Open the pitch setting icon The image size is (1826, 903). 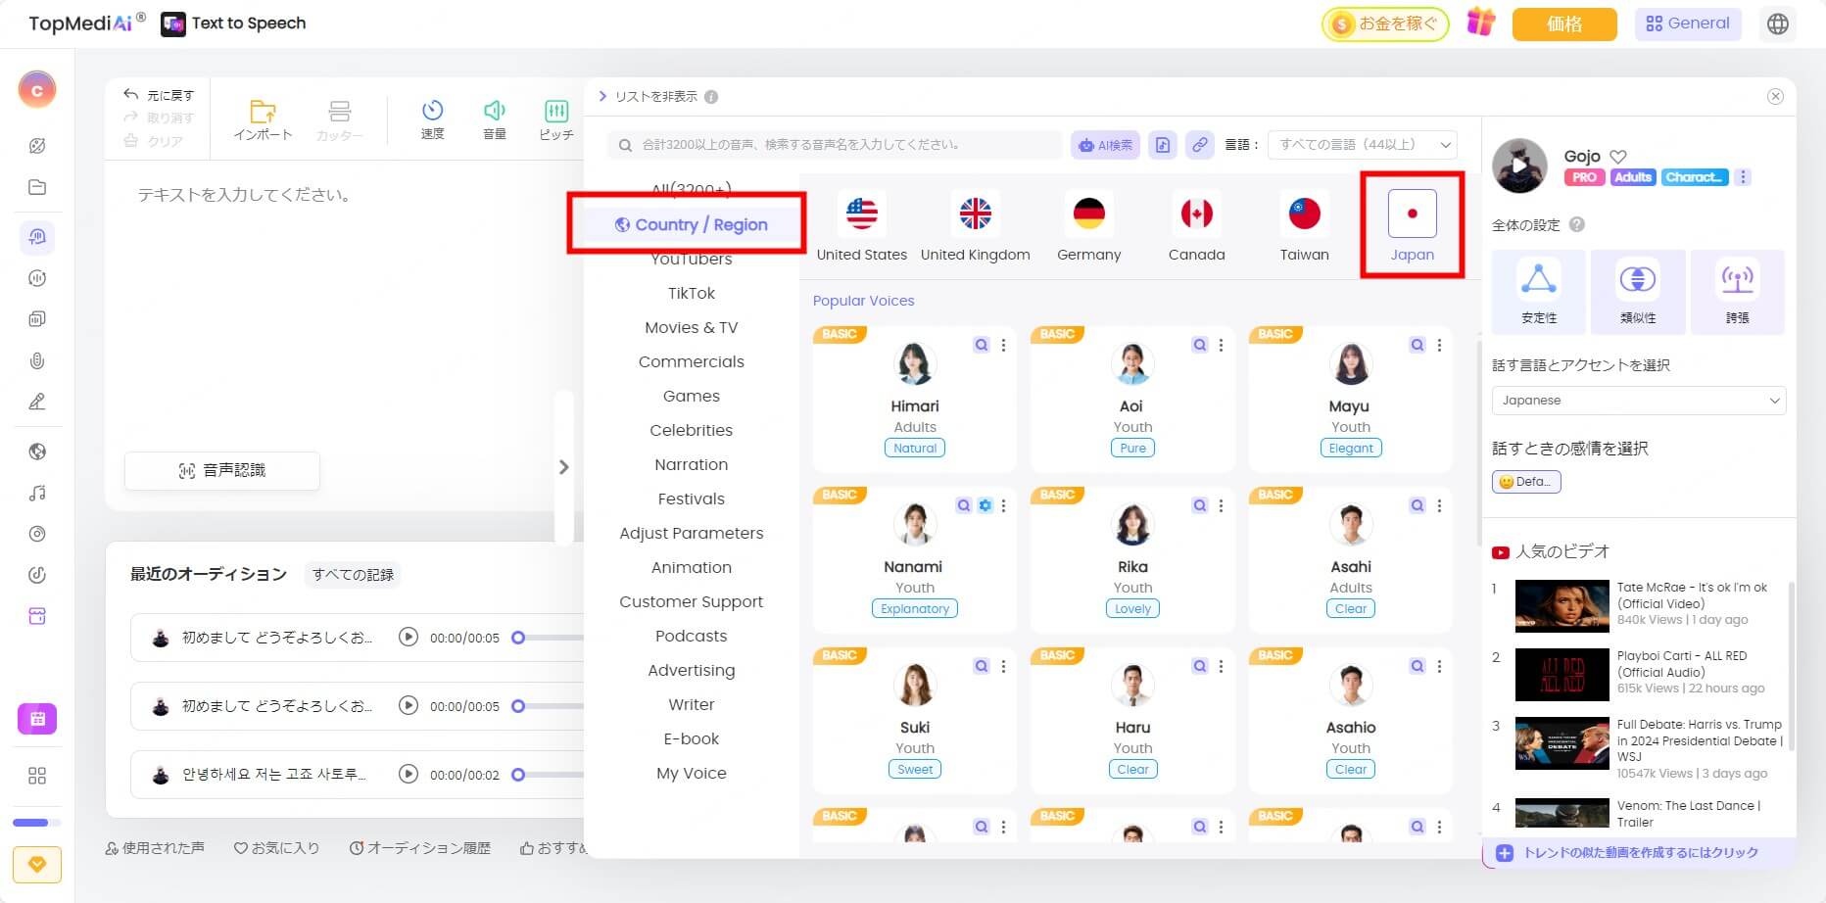click(555, 111)
